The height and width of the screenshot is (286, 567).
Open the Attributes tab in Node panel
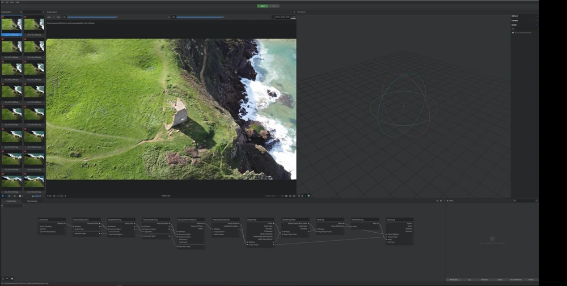click(x=454, y=280)
